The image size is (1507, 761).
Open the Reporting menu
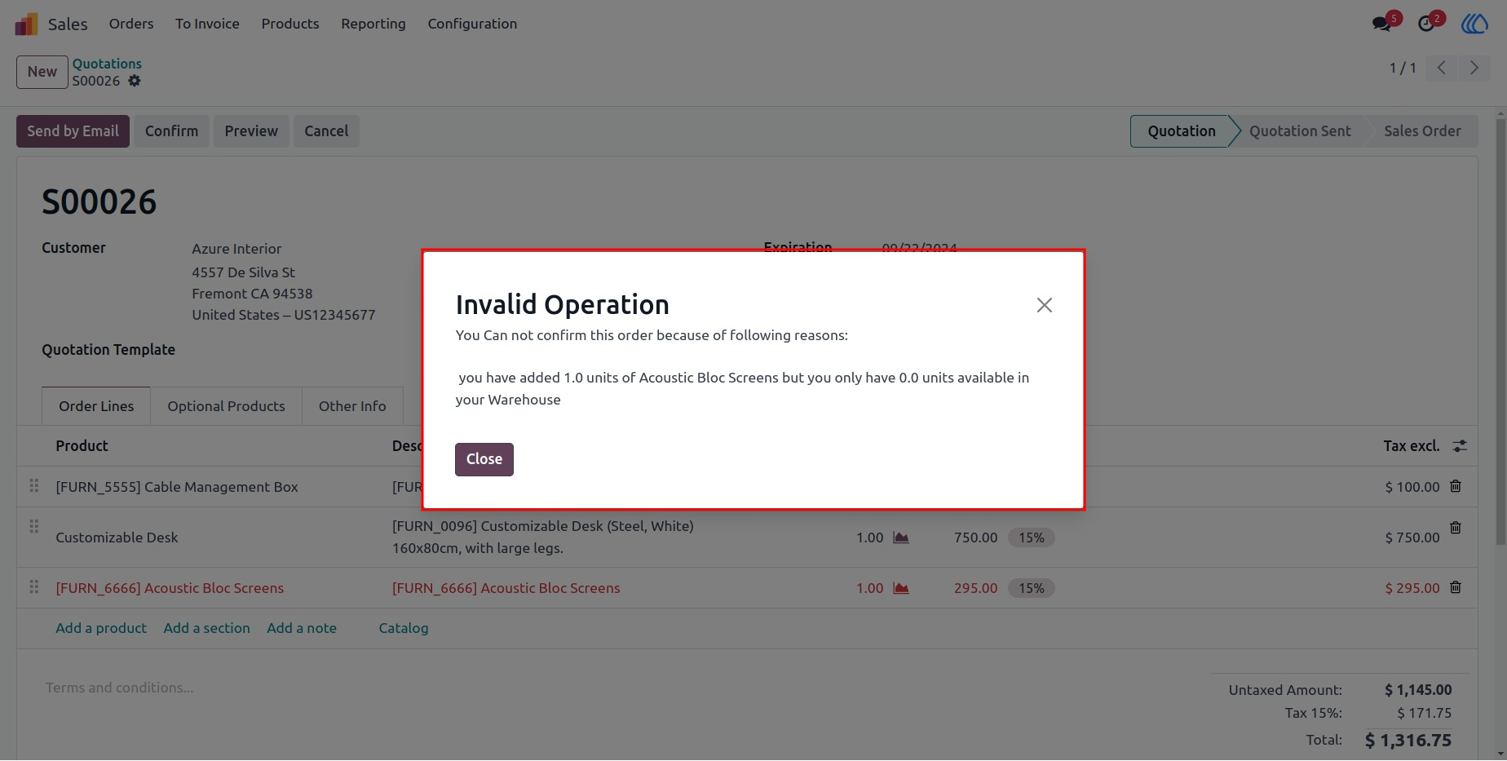[373, 24]
